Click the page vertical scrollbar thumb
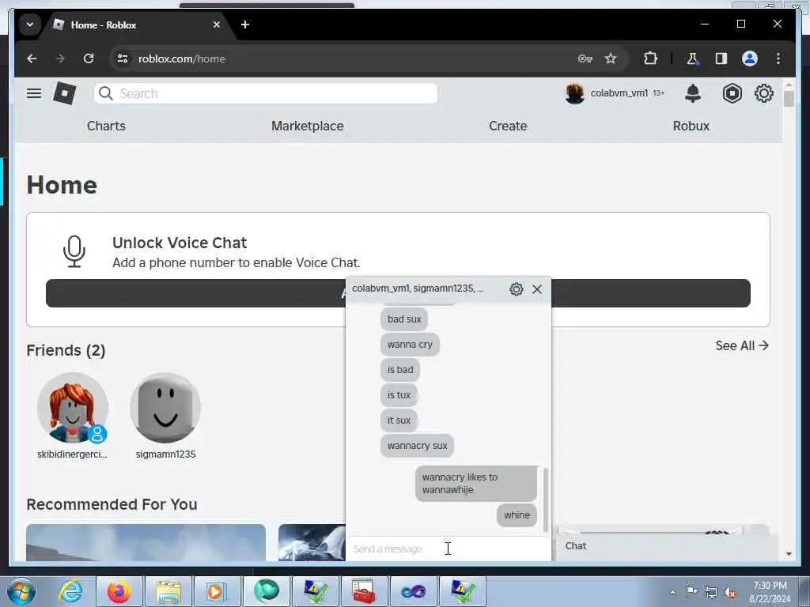The width and height of the screenshot is (810, 607). coord(789,99)
